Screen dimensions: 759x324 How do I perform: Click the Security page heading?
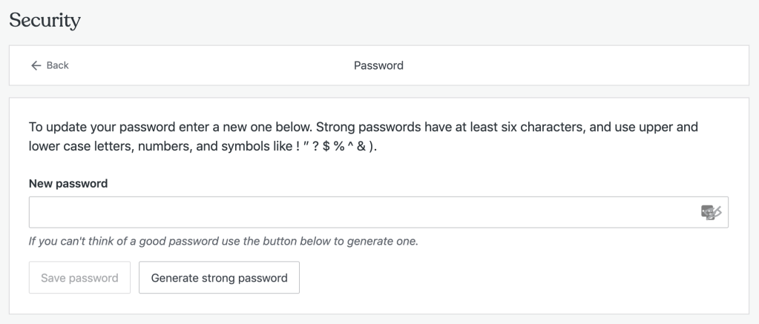click(45, 20)
